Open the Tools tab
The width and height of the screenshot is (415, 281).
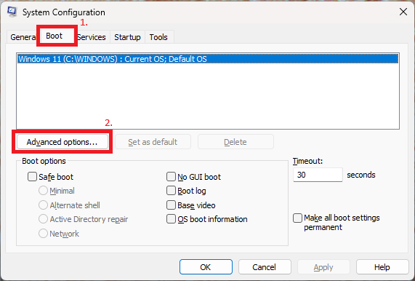coord(158,37)
